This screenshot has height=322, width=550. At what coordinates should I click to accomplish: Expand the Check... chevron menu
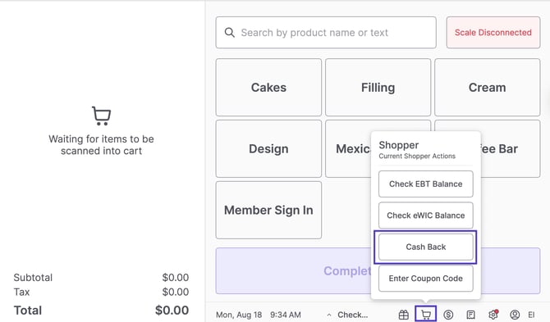tap(329, 315)
